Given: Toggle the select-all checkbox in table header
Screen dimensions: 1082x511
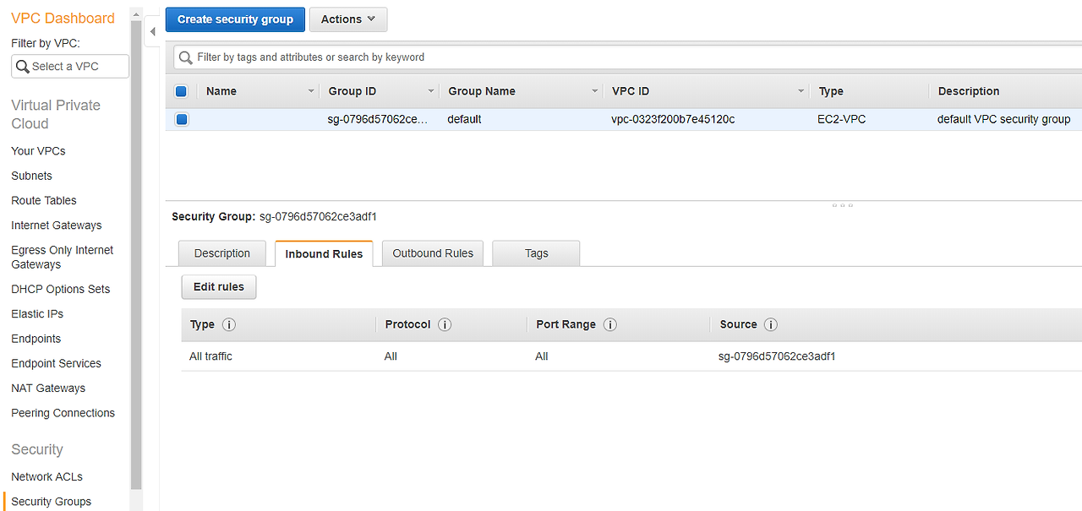Looking at the screenshot, I should 181,91.
